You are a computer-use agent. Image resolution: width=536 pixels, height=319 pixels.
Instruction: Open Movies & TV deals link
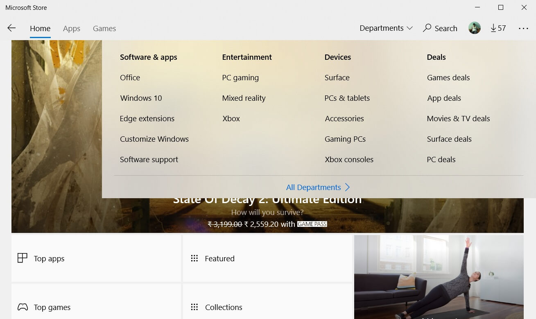point(458,118)
